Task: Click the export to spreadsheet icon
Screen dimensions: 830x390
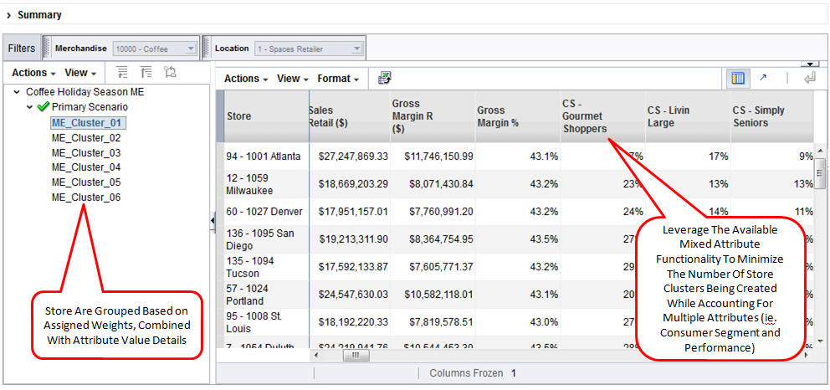Action: click(x=385, y=78)
